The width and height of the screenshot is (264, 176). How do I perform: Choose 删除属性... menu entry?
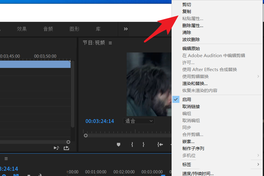click(x=193, y=26)
